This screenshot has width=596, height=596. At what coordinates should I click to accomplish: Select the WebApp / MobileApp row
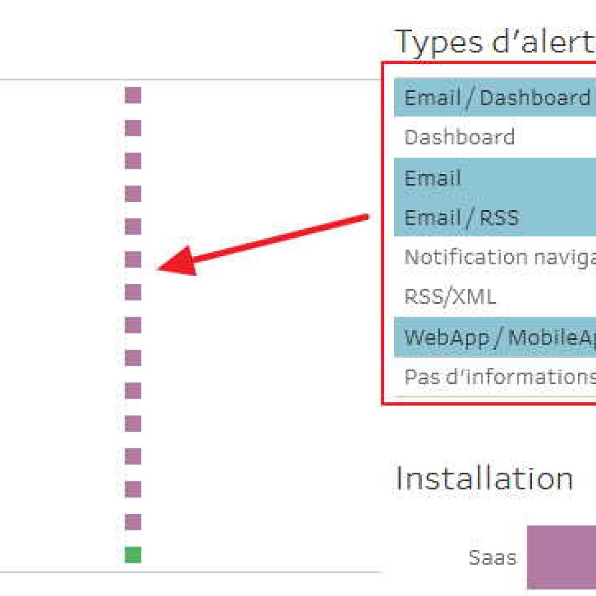[495, 337]
